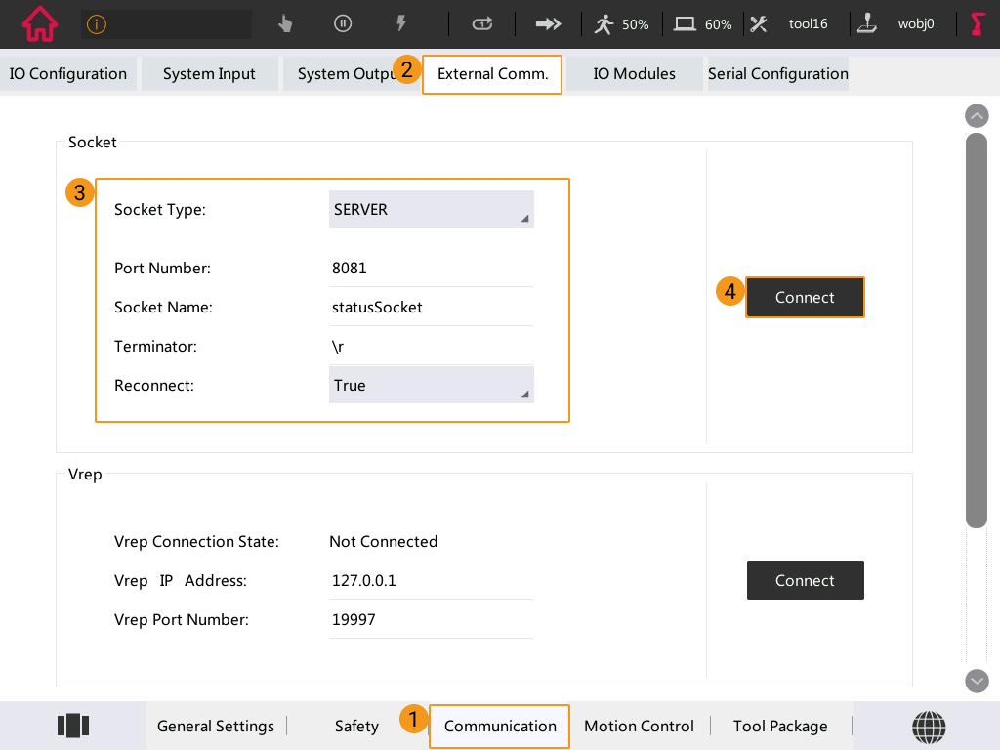1000x750 pixels.
Task: Select tool16 tool setting
Action: (791, 24)
